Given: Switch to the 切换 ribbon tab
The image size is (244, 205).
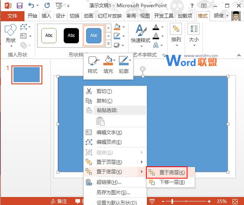Looking at the screenshot, I should (74, 16).
